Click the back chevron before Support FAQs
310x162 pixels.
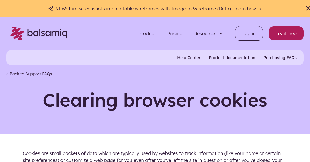point(7,74)
